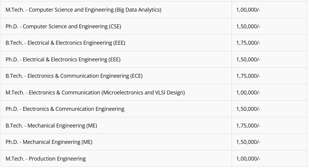The image size is (309, 168).
Task: Click fee amount for B.Tech. ECE row
Action: [x=248, y=76]
